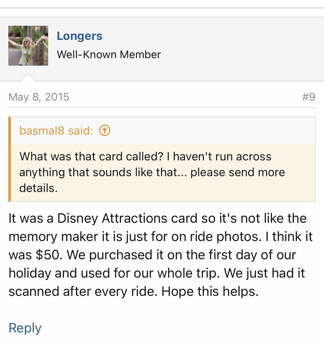Click the word "details." in quoted block
The image size is (324, 346).
[38, 188]
